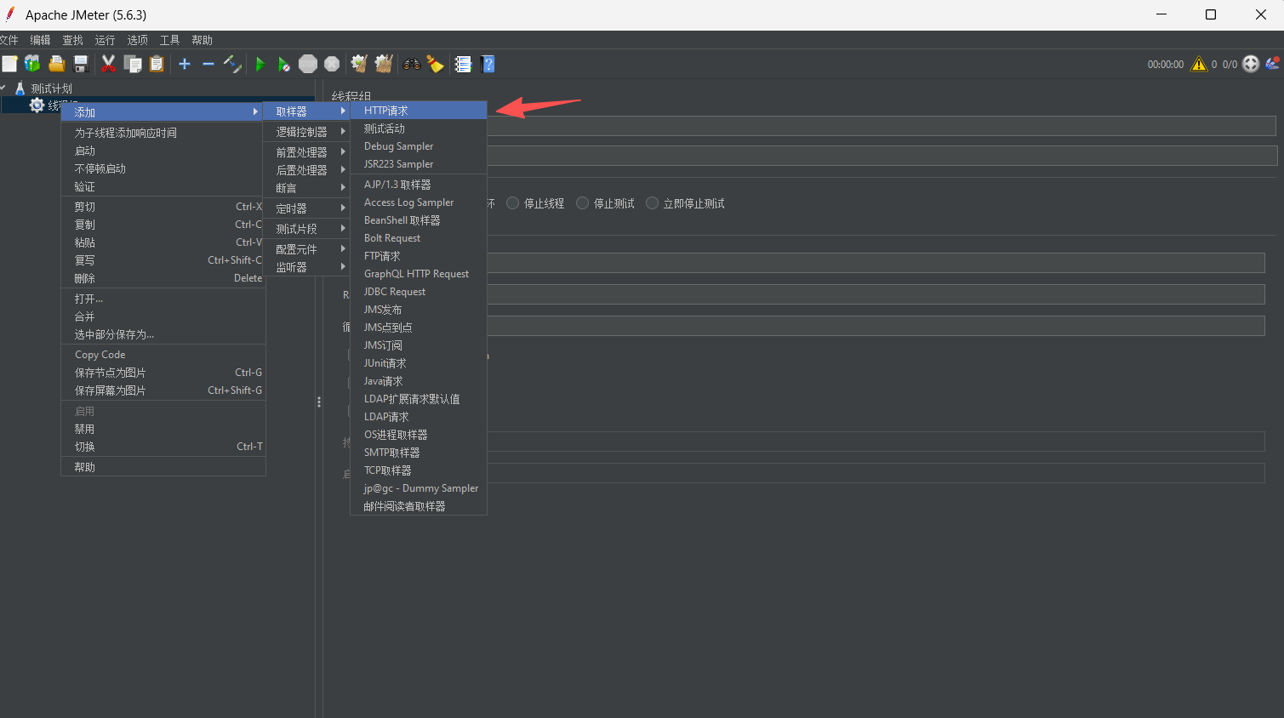This screenshot has width=1284, height=718.
Task: Click the flask icon of test plan node
Action: tap(20, 88)
